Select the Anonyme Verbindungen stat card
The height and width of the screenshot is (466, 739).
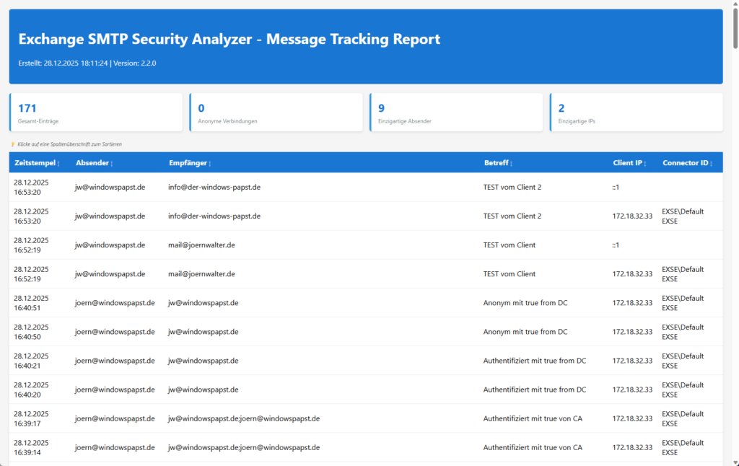(x=276, y=112)
